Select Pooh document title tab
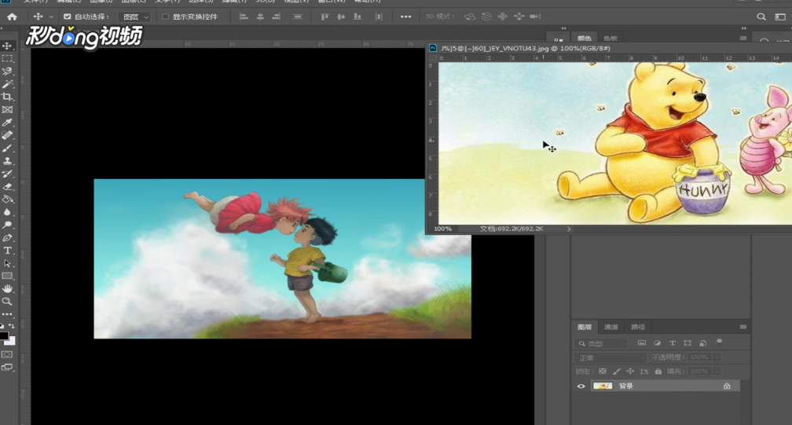The width and height of the screenshot is (792, 425). pyautogui.click(x=526, y=49)
